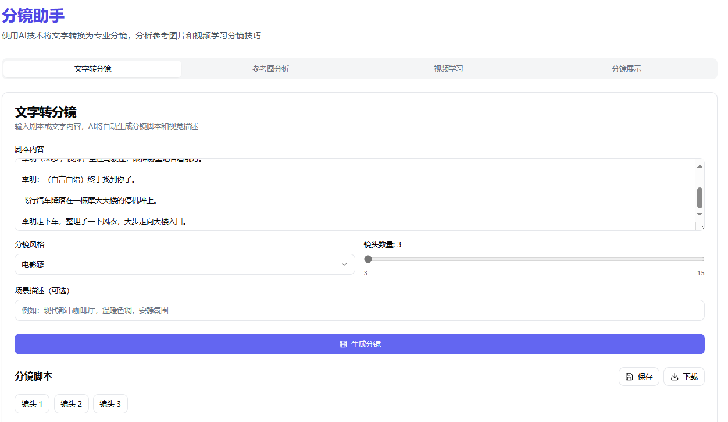Image resolution: width=728 pixels, height=422 pixels.
Task: Switch to the 参考图分析 tab
Action: (270, 68)
